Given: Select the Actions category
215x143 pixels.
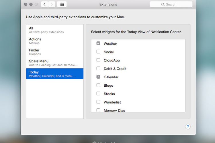Looking at the screenshot, I should coord(55,41).
